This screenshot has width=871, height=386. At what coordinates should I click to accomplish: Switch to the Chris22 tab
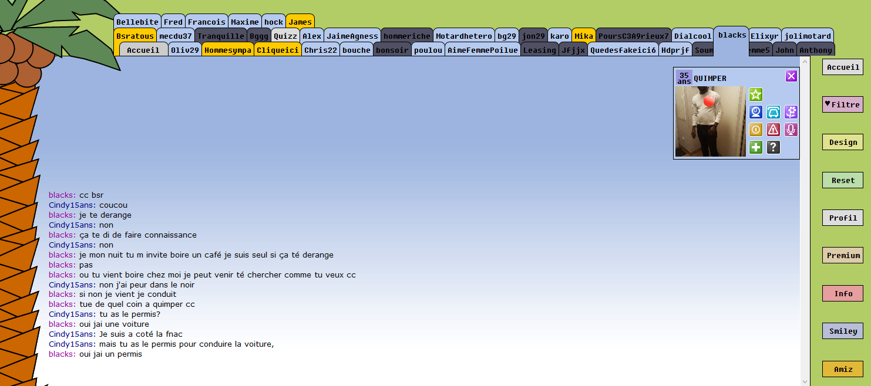click(x=321, y=50)
